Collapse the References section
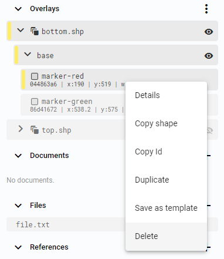224x259 pixels. [x=18, y=247]
